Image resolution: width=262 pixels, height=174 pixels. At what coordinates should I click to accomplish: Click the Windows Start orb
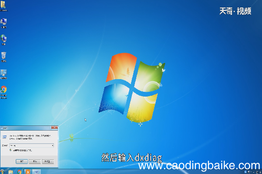coord(2,172)
